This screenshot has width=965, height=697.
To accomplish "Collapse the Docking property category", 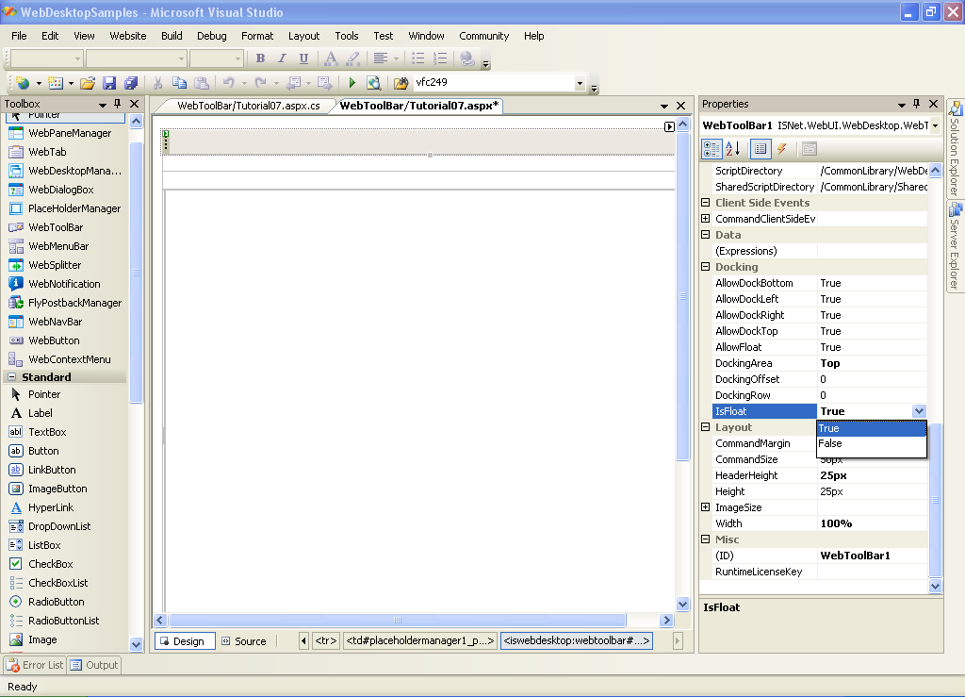I will pos(706,267).
